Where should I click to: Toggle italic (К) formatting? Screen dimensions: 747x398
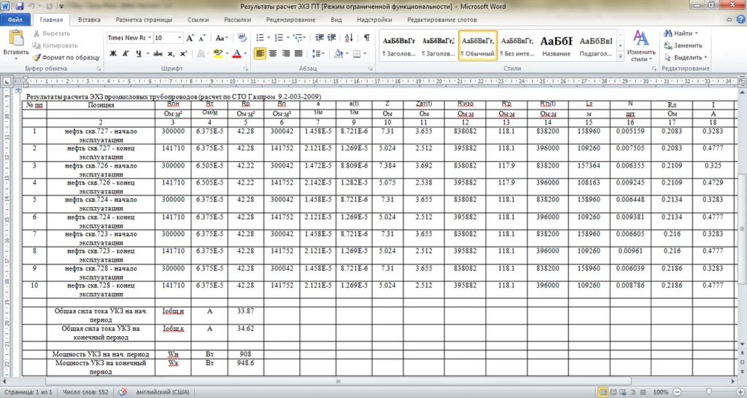(x=126, y=53)
